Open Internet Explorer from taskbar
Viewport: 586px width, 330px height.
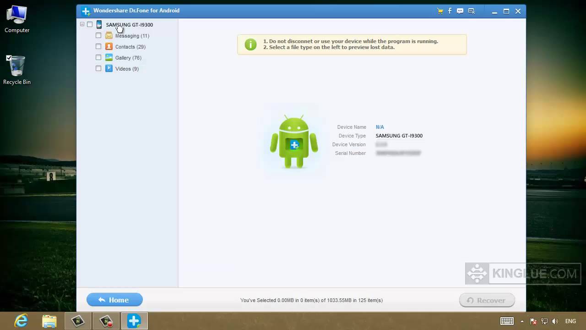point(21,321)
